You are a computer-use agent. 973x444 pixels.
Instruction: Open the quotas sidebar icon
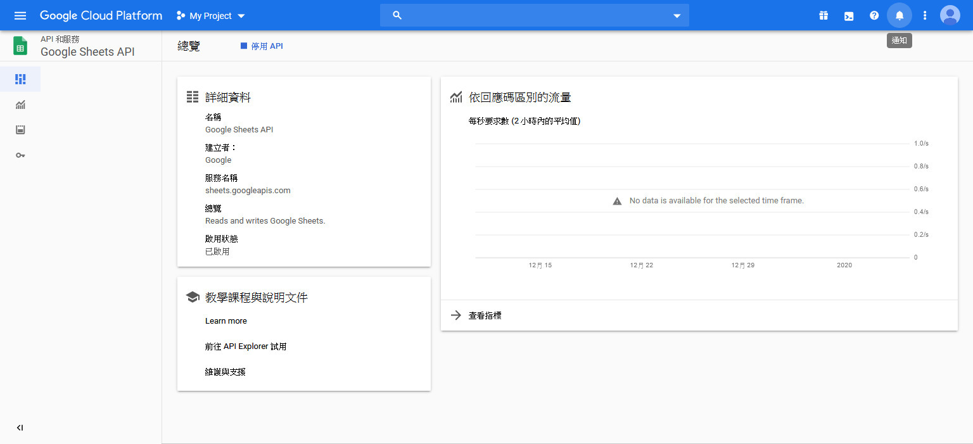pyautogui.click(x=20, y=130)
